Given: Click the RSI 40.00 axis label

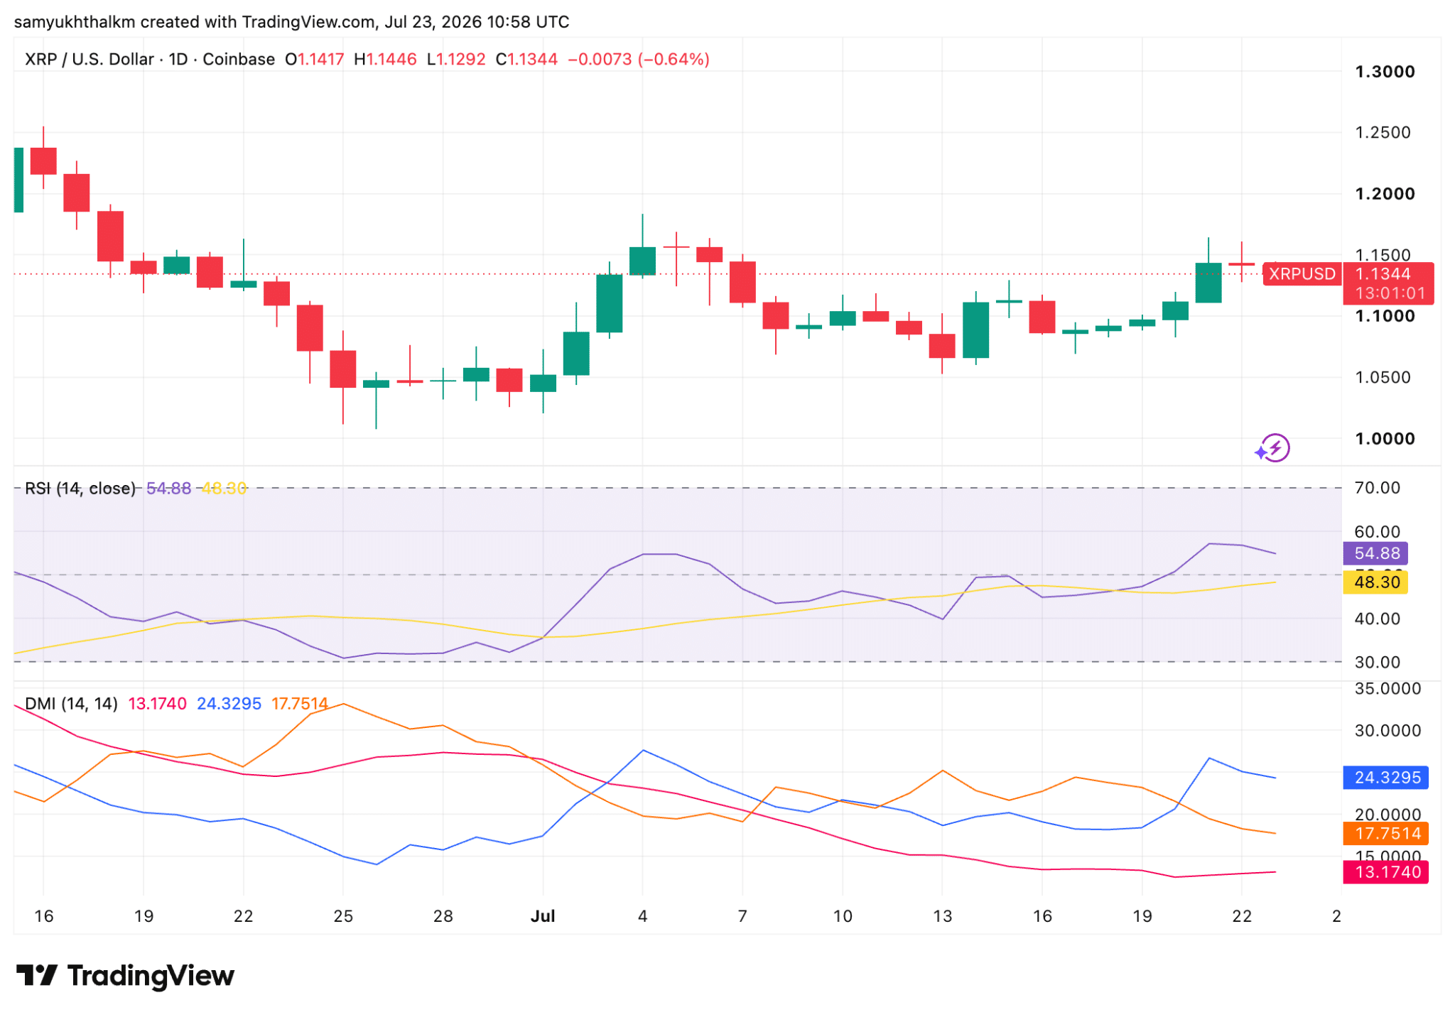Looking at the screenshot, I should 1377,619.
